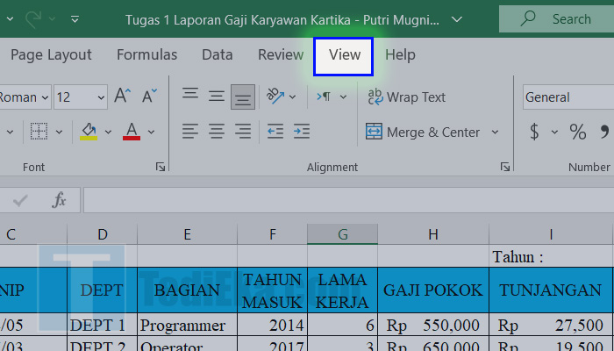The image size is (614, 351).
Task: Select column G header
Action: (343, 234)
